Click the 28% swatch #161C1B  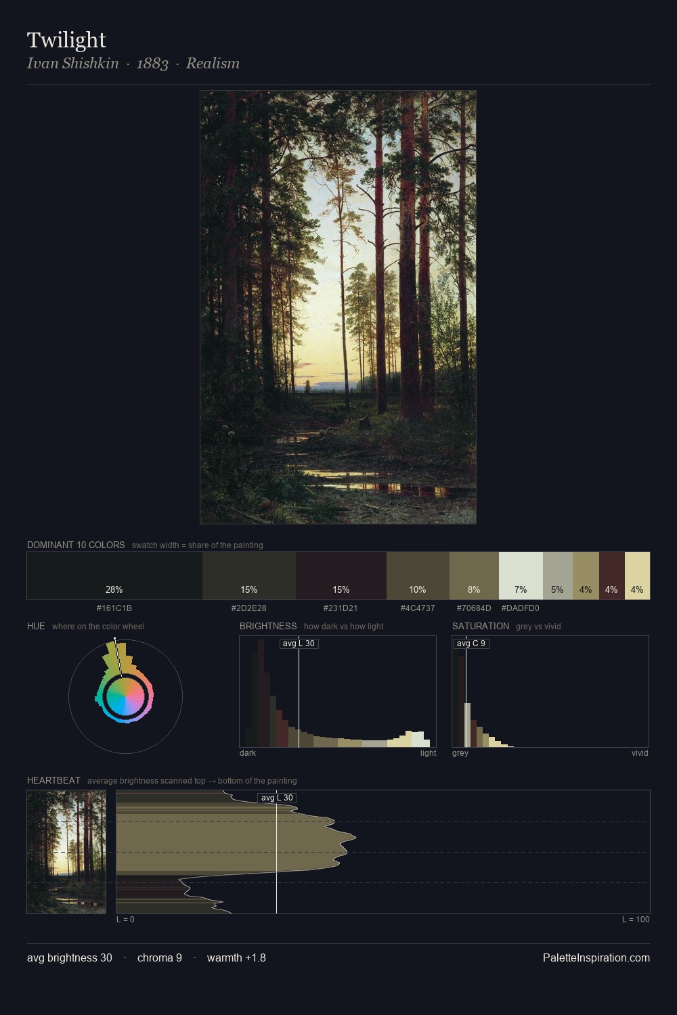point(114,576)
